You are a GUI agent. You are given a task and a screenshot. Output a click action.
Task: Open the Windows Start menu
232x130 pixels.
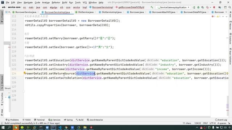[x=3, y=127]
